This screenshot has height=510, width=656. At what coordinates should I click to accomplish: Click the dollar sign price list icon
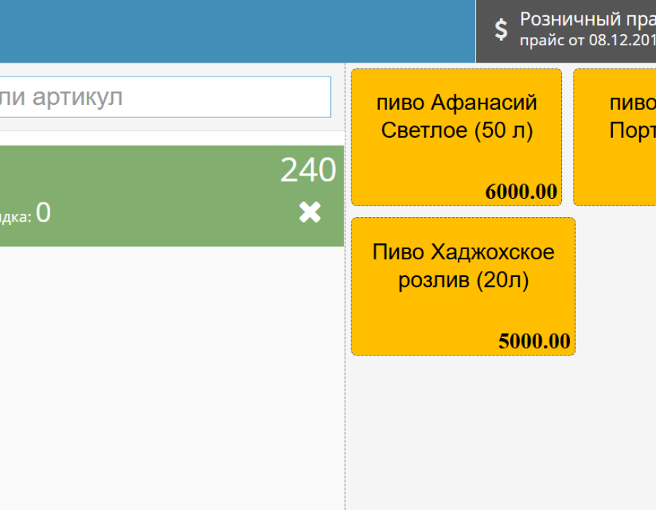[x=501, y=30]
